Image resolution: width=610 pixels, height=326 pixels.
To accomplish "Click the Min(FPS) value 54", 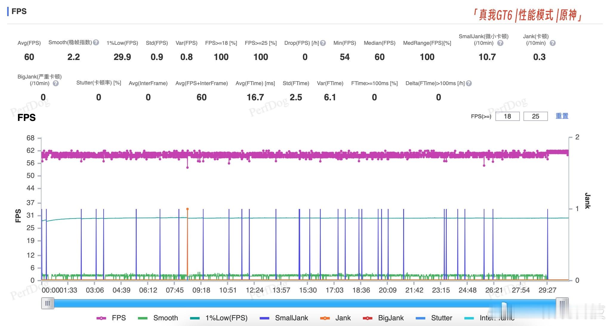I will [345, 57].
